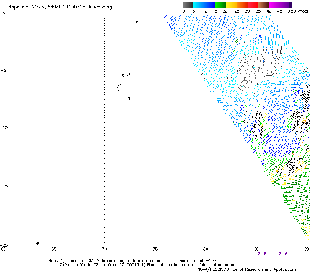Click the 7:16 time label
This screenshot has width=310, height=272.
[x=283, y=254]
